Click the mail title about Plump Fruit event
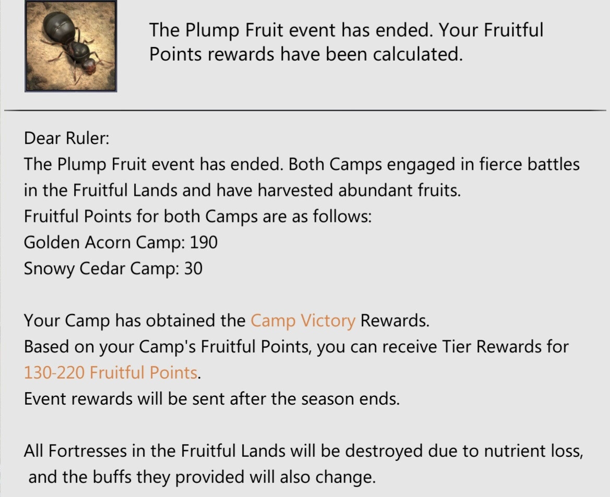The width and height of the screenshot is (610, 497). (x=346, y=30)
